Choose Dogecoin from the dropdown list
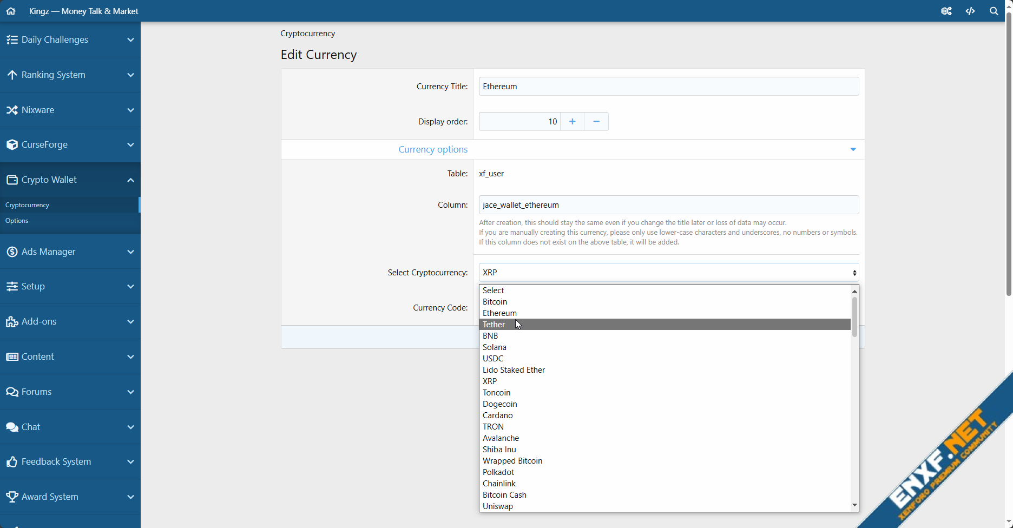Image resolution: width=1013 pixels, height=528 pixels. (x=665, y=404)
